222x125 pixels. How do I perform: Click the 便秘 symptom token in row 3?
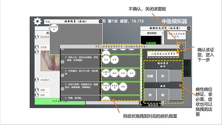[x=114, y=73]
